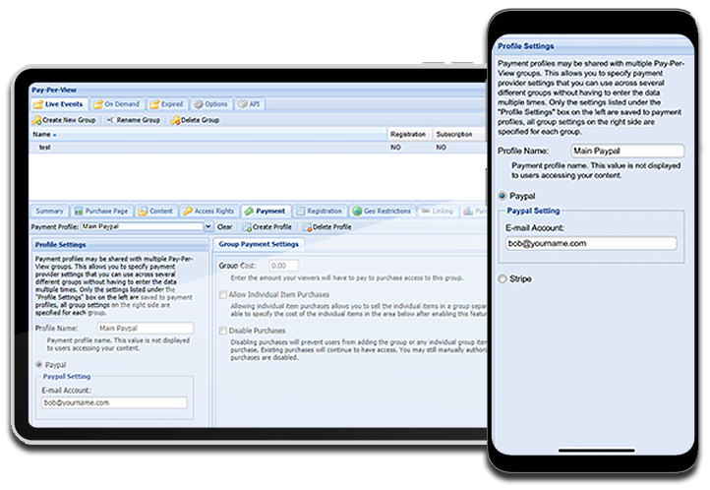Switch to the API tab
710x490 pixels.
click(x=250, y=104)
